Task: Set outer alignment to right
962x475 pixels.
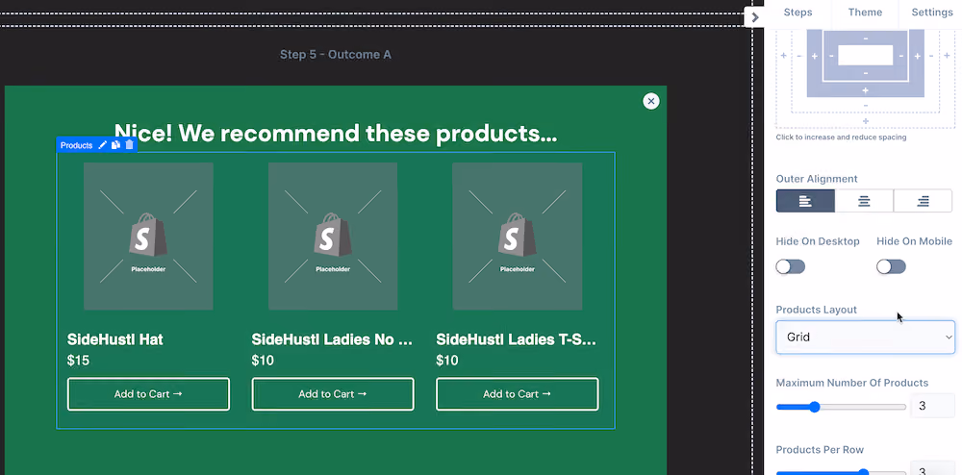Action: point(923,201)
